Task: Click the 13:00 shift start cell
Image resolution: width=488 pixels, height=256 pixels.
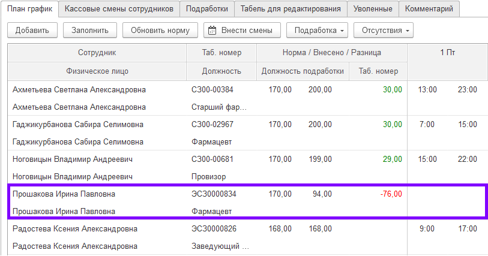Action: coord(427,90)
